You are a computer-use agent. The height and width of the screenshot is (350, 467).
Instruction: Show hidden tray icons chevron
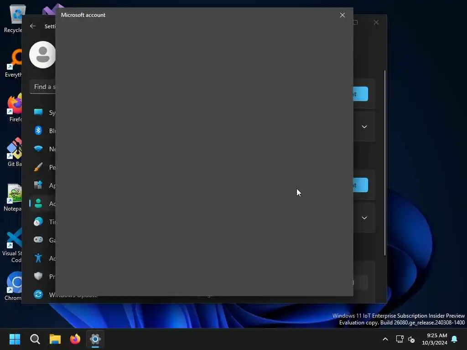[385, 339]
